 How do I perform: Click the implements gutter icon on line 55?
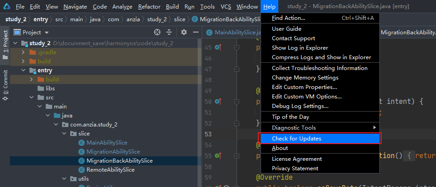click(218, 156)
